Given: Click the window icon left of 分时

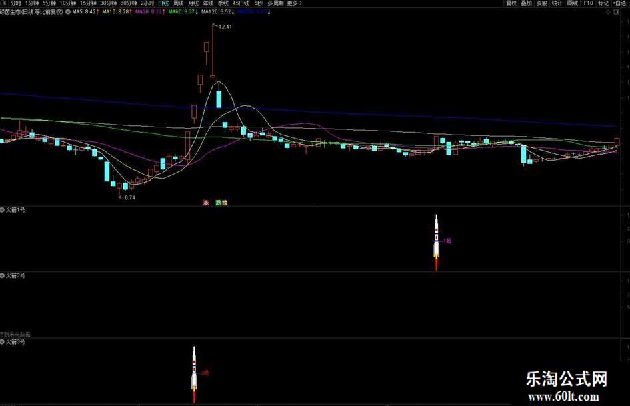Looking at the screenshot, I should [4, 3].
